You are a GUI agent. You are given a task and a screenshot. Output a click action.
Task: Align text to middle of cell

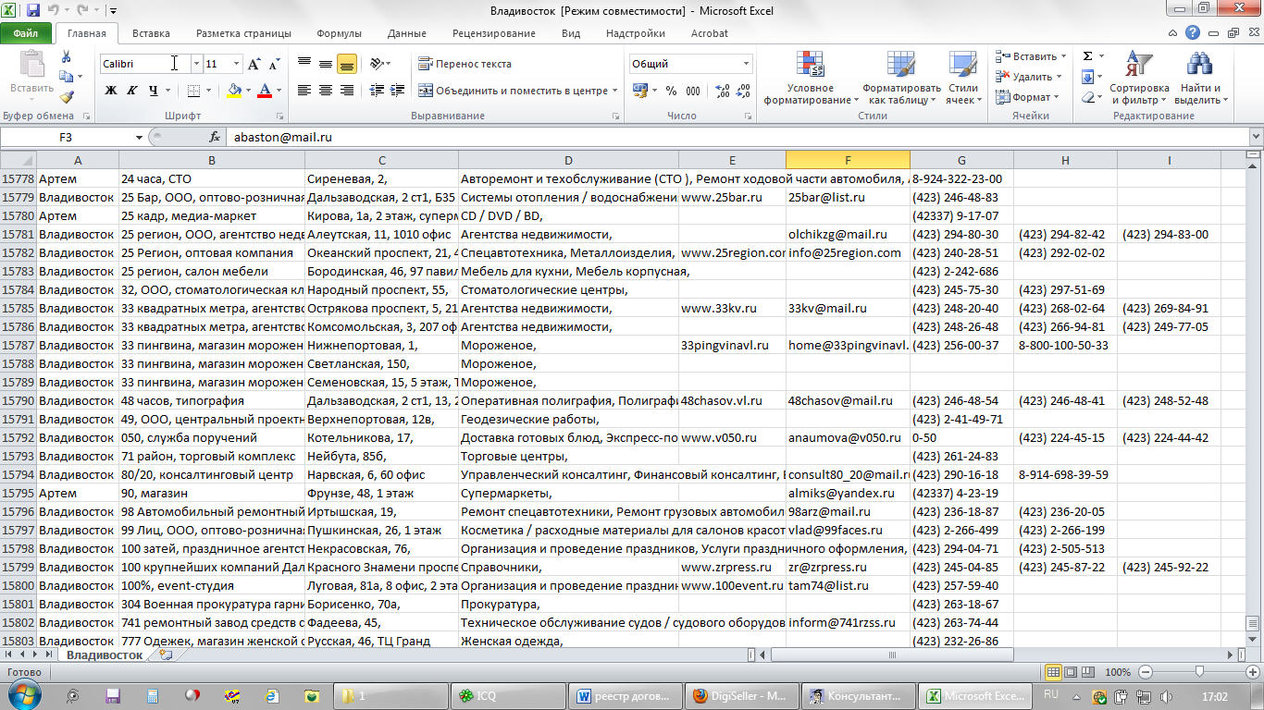point(326,64)
